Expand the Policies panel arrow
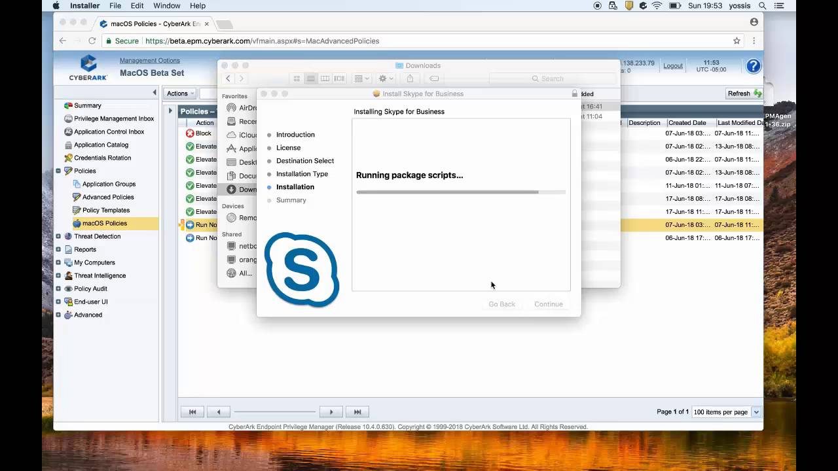 170,111
